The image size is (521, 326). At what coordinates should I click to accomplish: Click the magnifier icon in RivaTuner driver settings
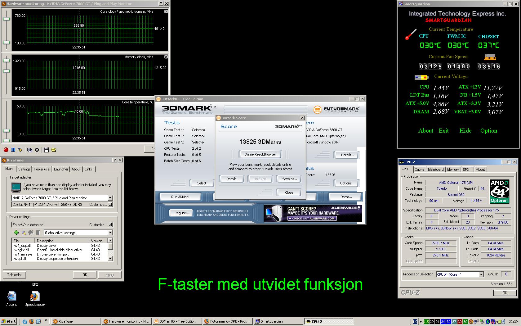coord(24,233)
